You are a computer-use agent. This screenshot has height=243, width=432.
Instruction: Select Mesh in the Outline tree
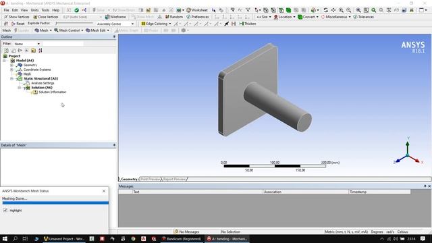pyautogui.click(x=27, y=74)
